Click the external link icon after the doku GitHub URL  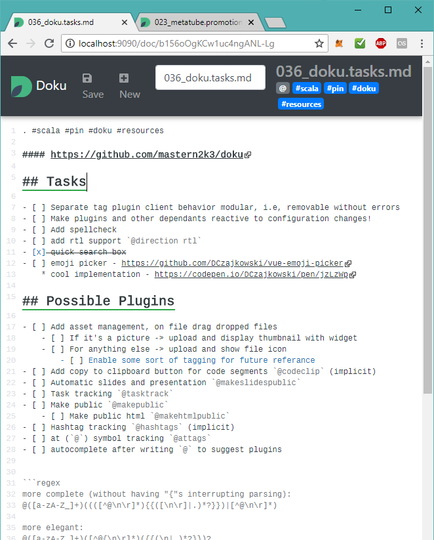(x=247, y=155)
